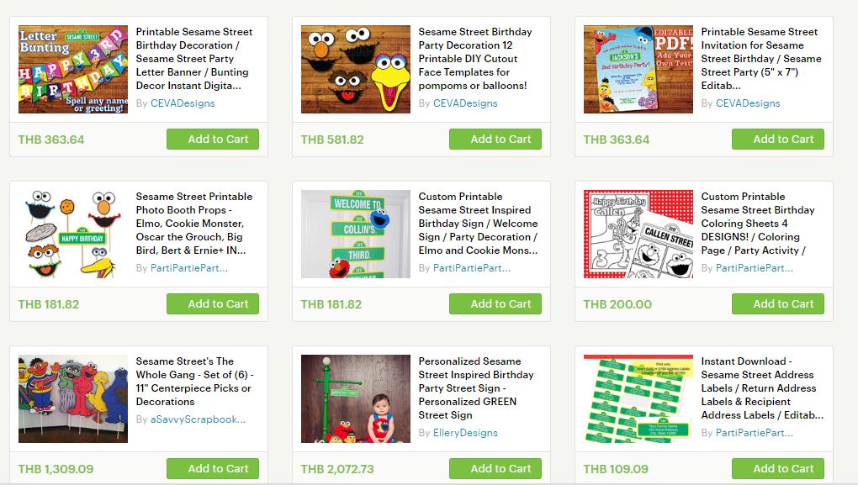Add the THB 581.82 item to cart
The width and height of the screenshot is (858, 485).
495,140
